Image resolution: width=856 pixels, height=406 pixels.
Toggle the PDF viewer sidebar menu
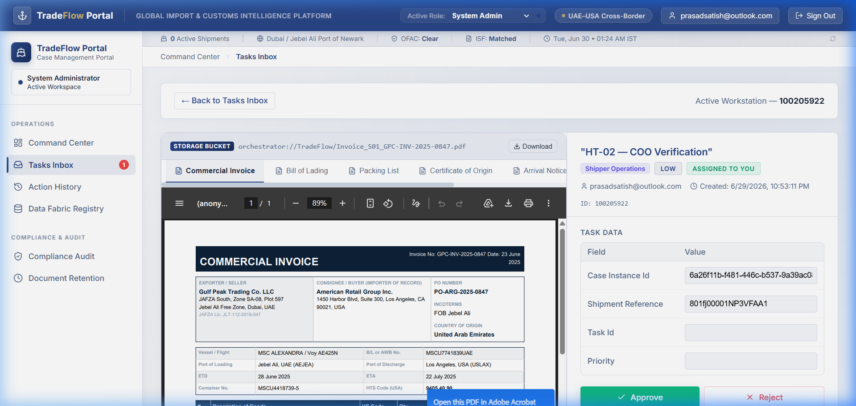[x=179, y=203]
